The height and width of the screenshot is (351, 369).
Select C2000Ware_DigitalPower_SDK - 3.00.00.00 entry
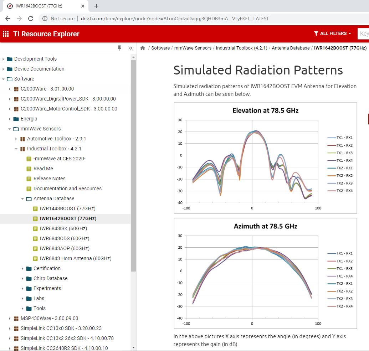tap(68, 99)
